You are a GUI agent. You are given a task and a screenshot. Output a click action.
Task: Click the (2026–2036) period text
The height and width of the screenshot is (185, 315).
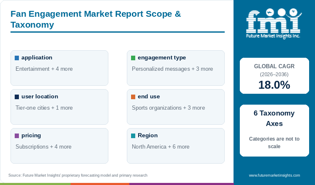click(274, 75)
